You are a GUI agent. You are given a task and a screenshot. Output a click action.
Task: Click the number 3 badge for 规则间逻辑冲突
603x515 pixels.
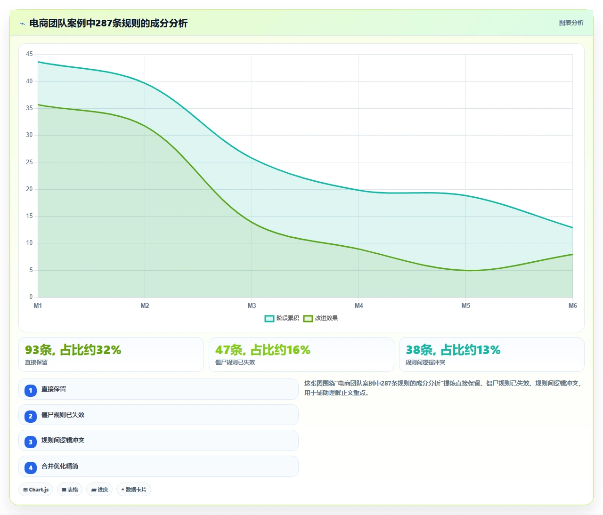tap(31, 442)
